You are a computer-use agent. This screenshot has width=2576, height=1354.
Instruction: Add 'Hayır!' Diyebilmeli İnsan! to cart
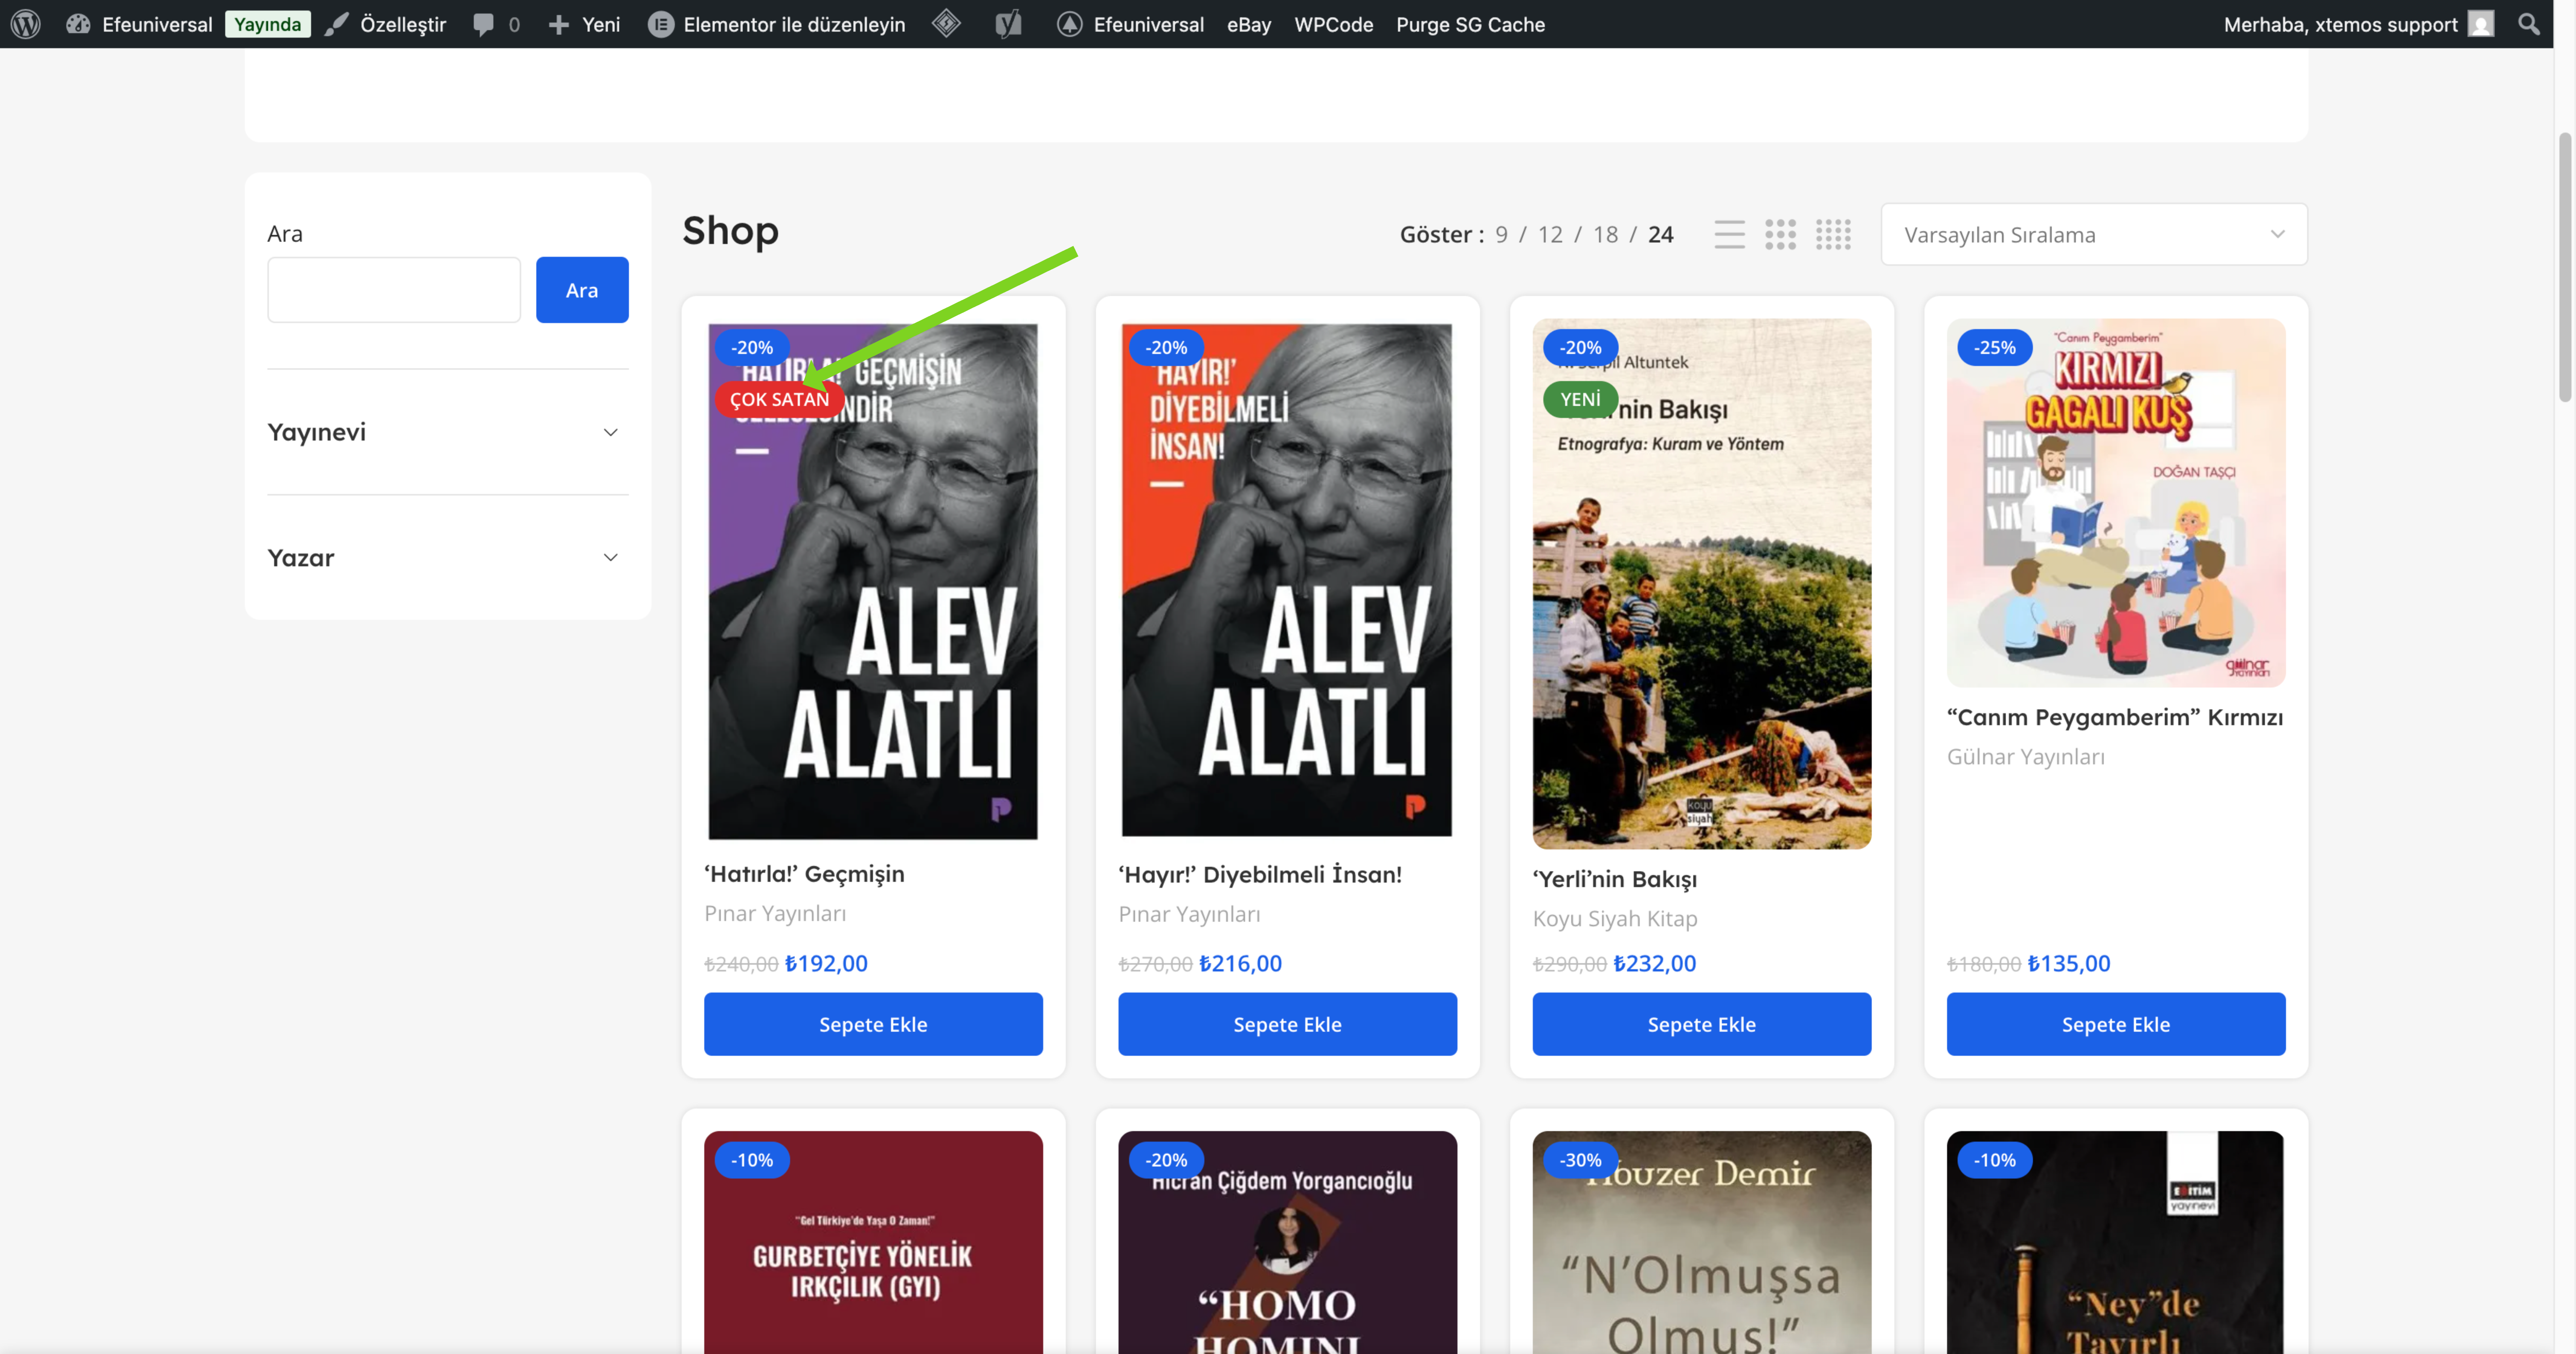1287,1024
